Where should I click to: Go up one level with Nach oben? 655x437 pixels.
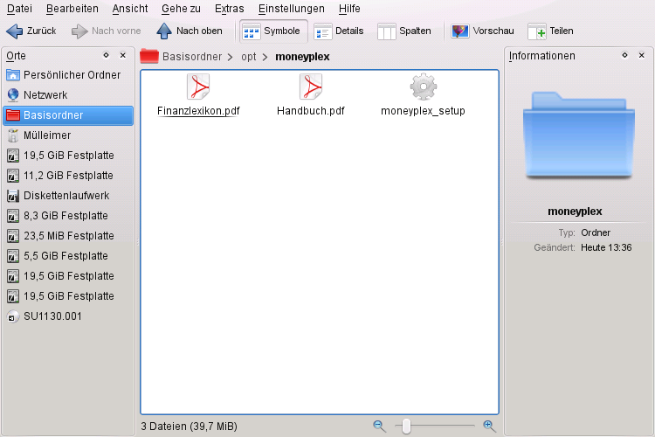[x=190, y=31]
